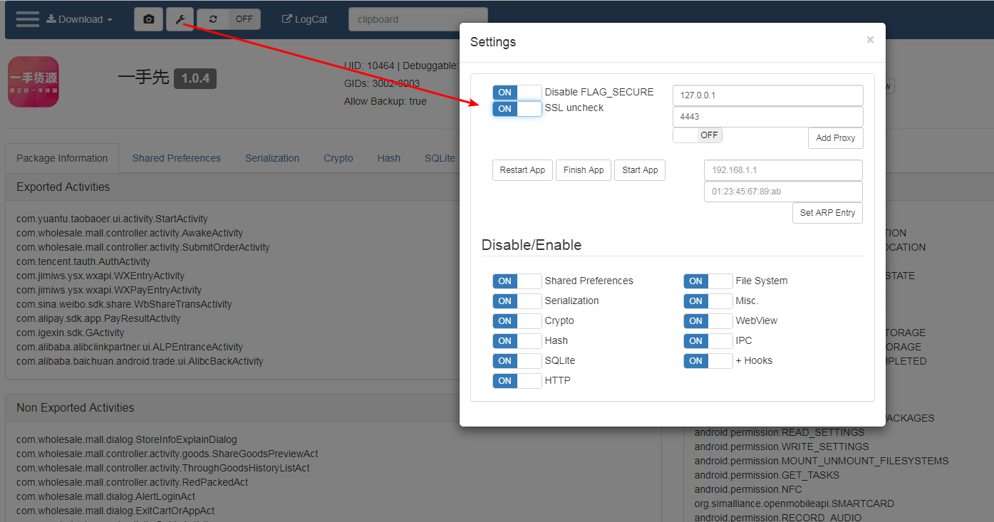Toggle Hash hook switch

517,340
